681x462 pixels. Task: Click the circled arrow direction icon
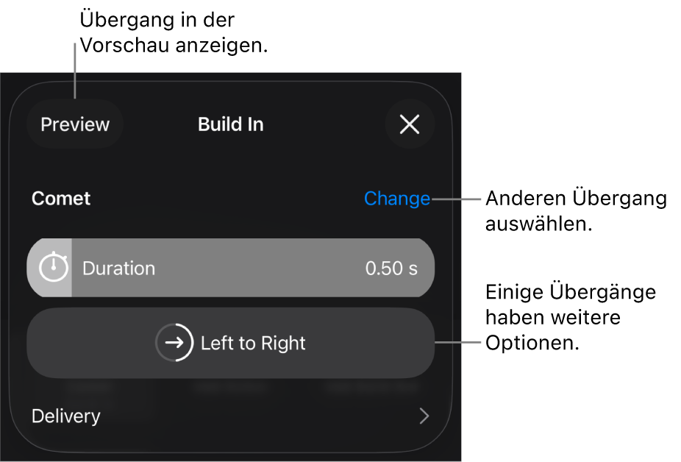tap(174, 343)
